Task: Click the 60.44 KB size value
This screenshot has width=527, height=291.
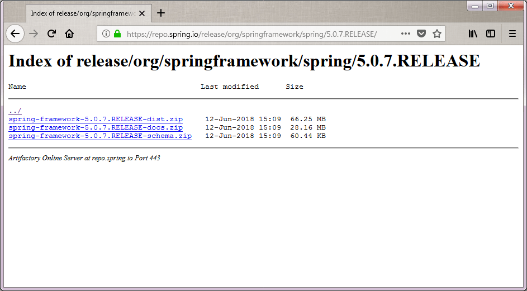Action: (x=308, y=136)
